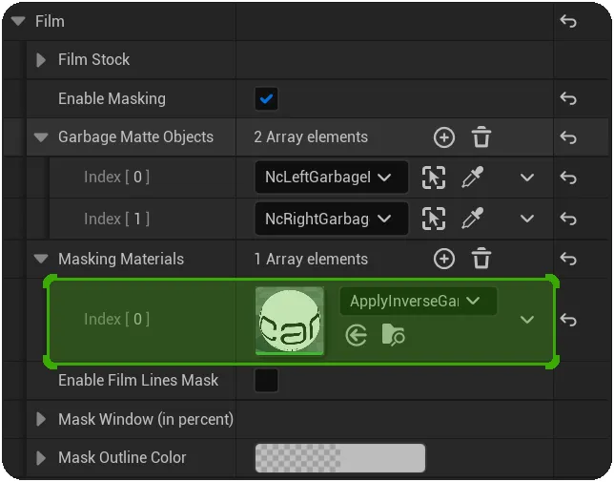This screenshot has width=614, height=482.
Task: Empty the Masking Materials array
Action: point(481,259)
